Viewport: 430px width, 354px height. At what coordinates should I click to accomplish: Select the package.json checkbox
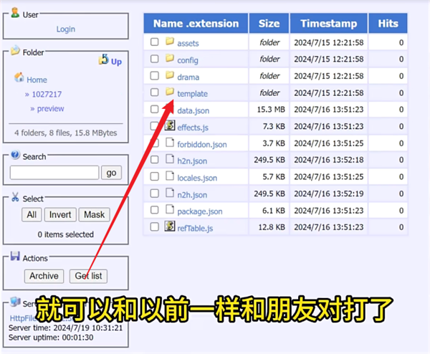[154, 210]
